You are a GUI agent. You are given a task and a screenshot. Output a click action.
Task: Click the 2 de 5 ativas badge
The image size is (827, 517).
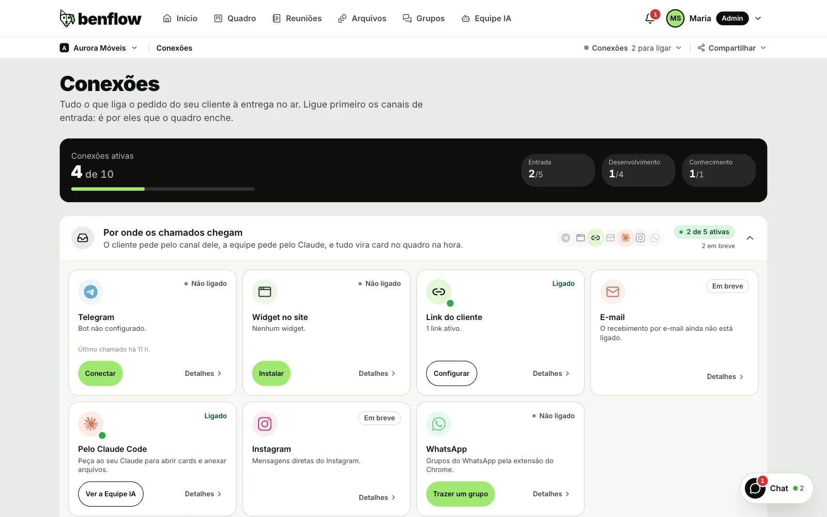[705, 232]
